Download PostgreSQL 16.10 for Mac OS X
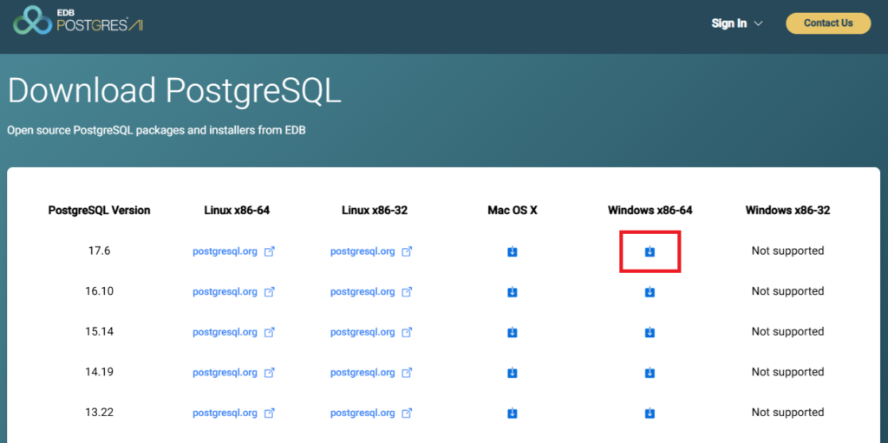The height and width of the screenshot is (443, 888). (x=512, y=292)
